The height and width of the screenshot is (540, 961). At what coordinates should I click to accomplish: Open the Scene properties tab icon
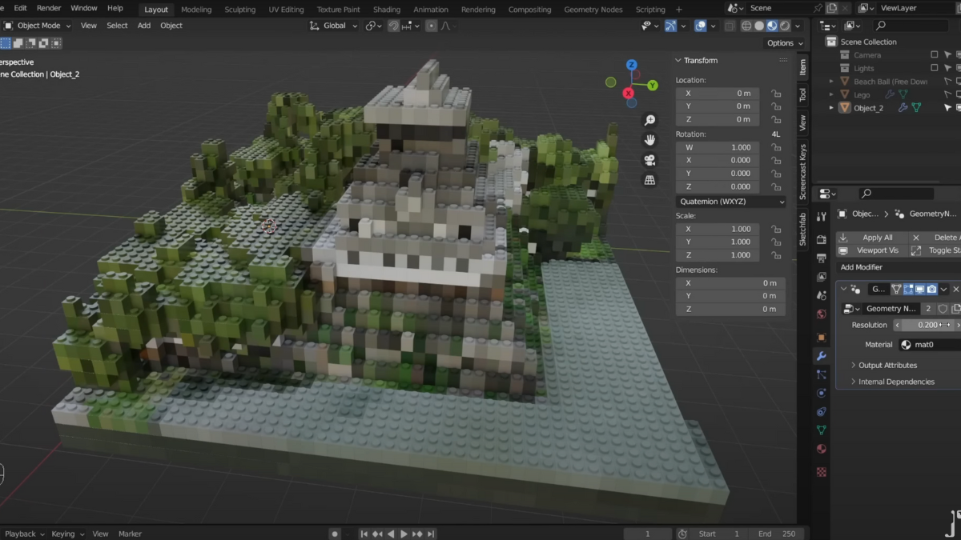click(821, 295)
